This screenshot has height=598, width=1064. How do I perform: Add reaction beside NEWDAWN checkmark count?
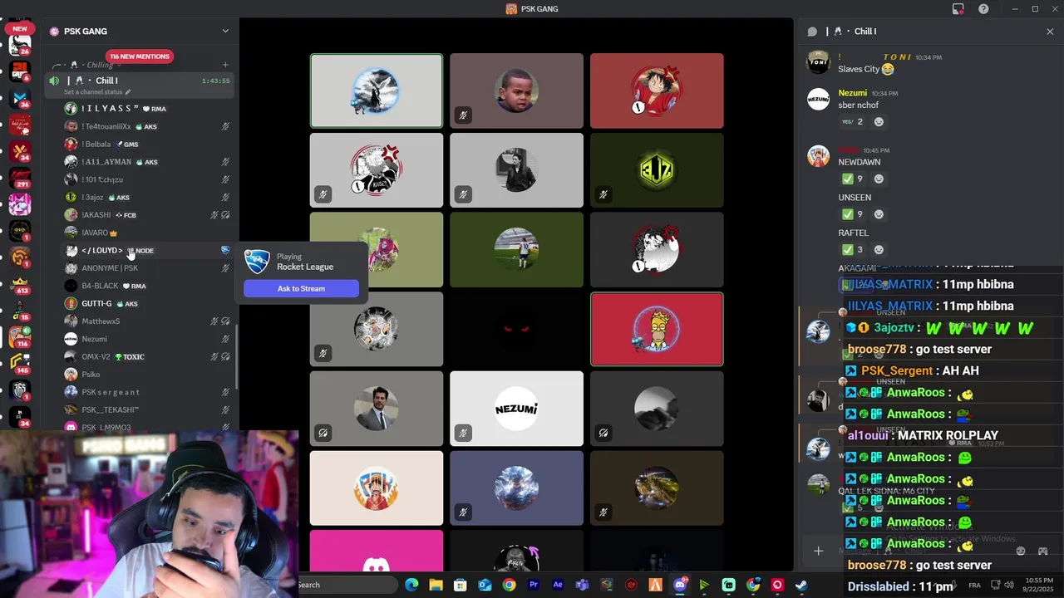coord(879,179)
